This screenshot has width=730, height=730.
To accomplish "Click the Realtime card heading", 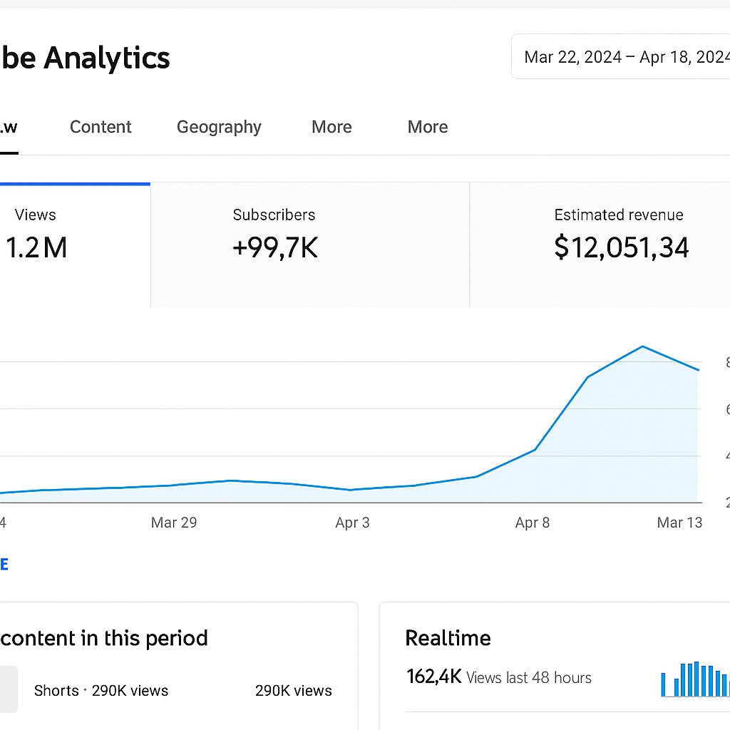I will click(448, 638).
